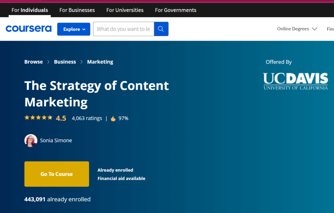Click Sonia Simone's instructor avatar
Viewport: 334px width, 213px height.
point(31,140)
